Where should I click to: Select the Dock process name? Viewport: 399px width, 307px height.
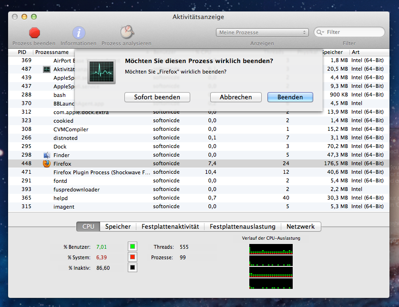click(60, 147)
